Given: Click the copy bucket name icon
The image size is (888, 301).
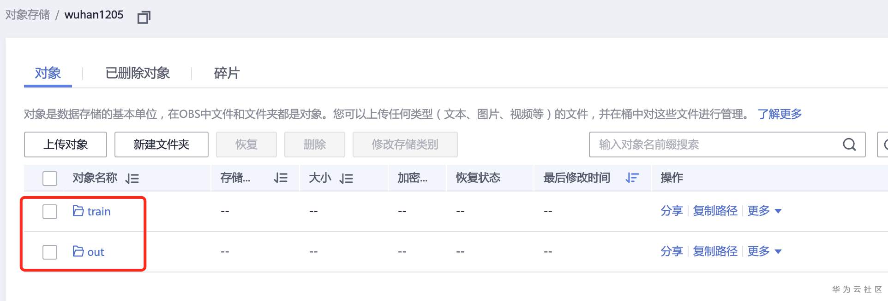Looking at the screenshot, I should coord(144,17).
